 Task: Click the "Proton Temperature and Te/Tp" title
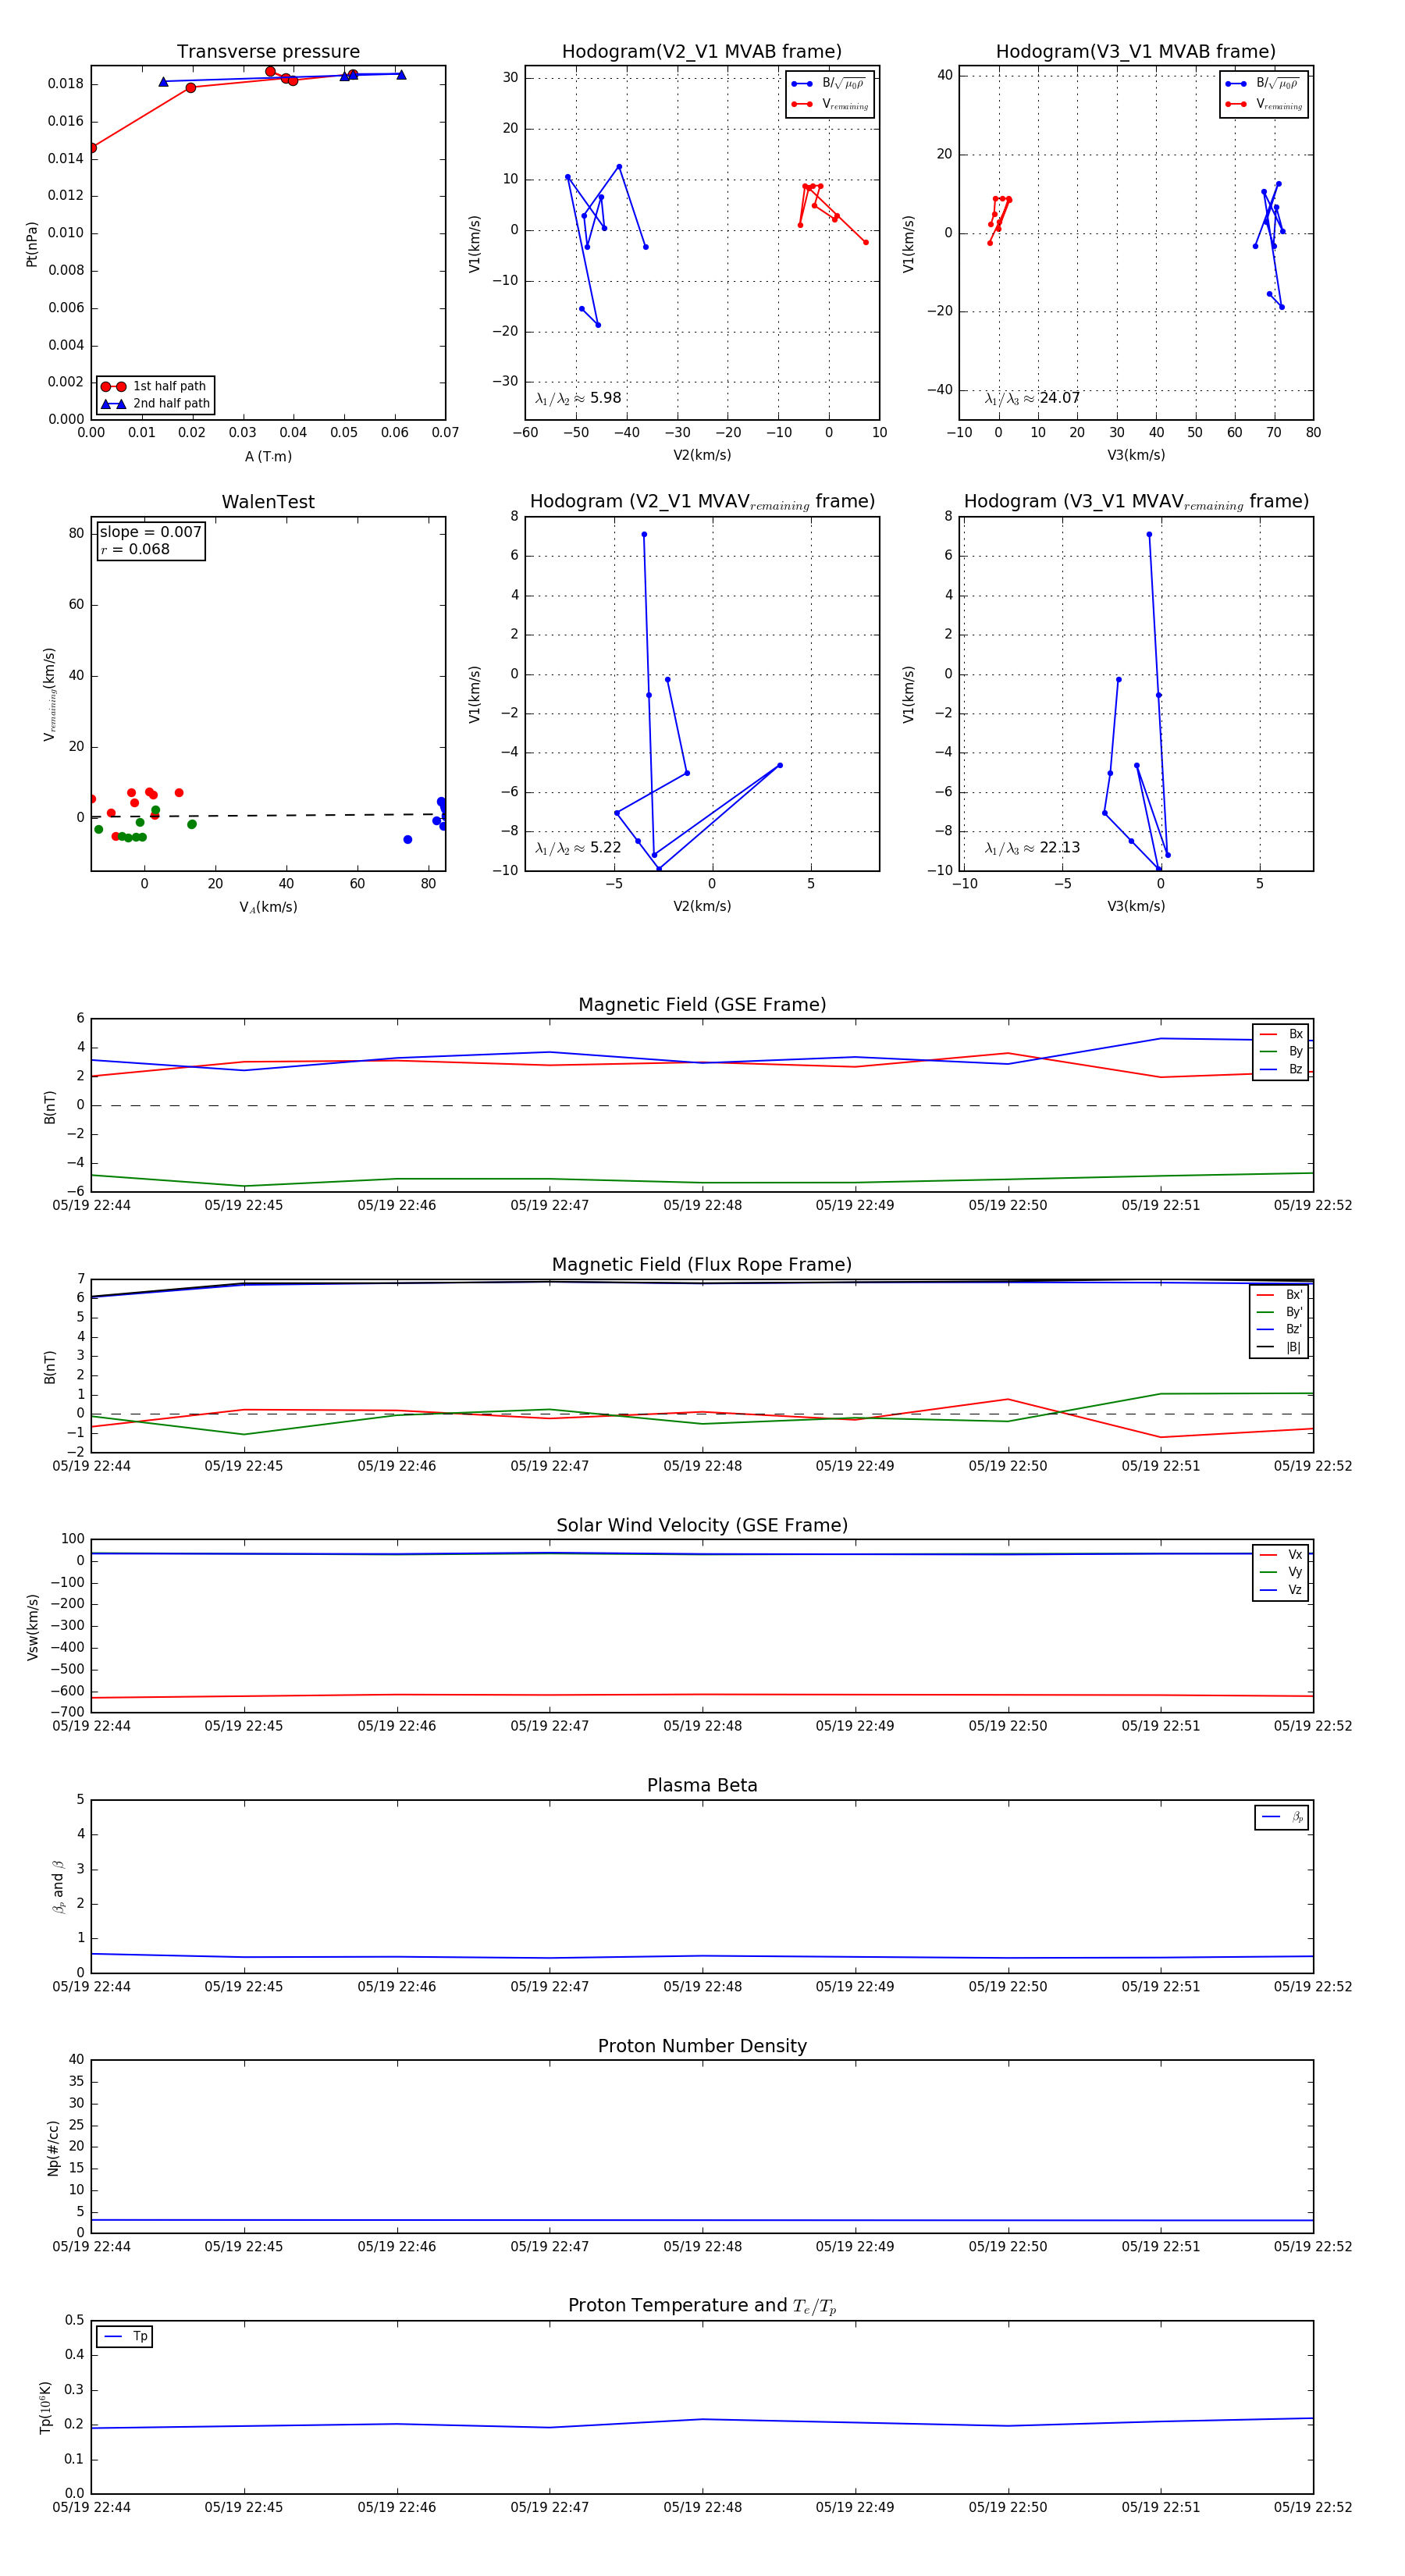coord(702,2306)
